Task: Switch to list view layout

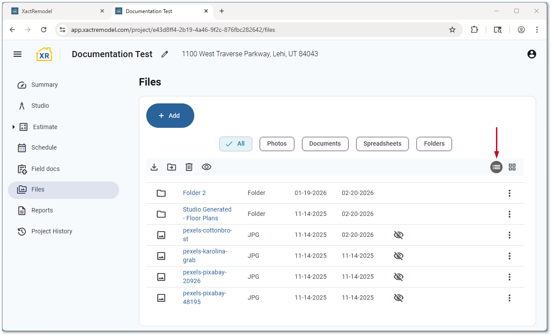Action: point(496,167)
